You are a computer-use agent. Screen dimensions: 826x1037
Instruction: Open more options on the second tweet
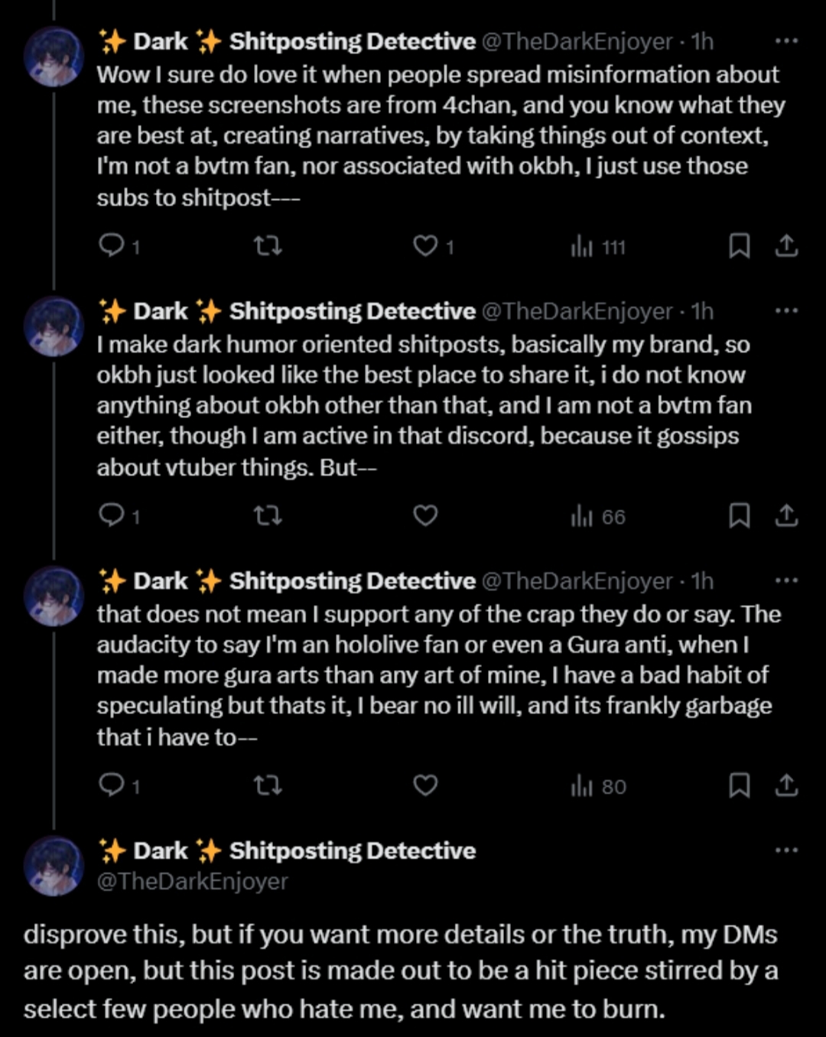pyautogui.click(x=786, y=311)
